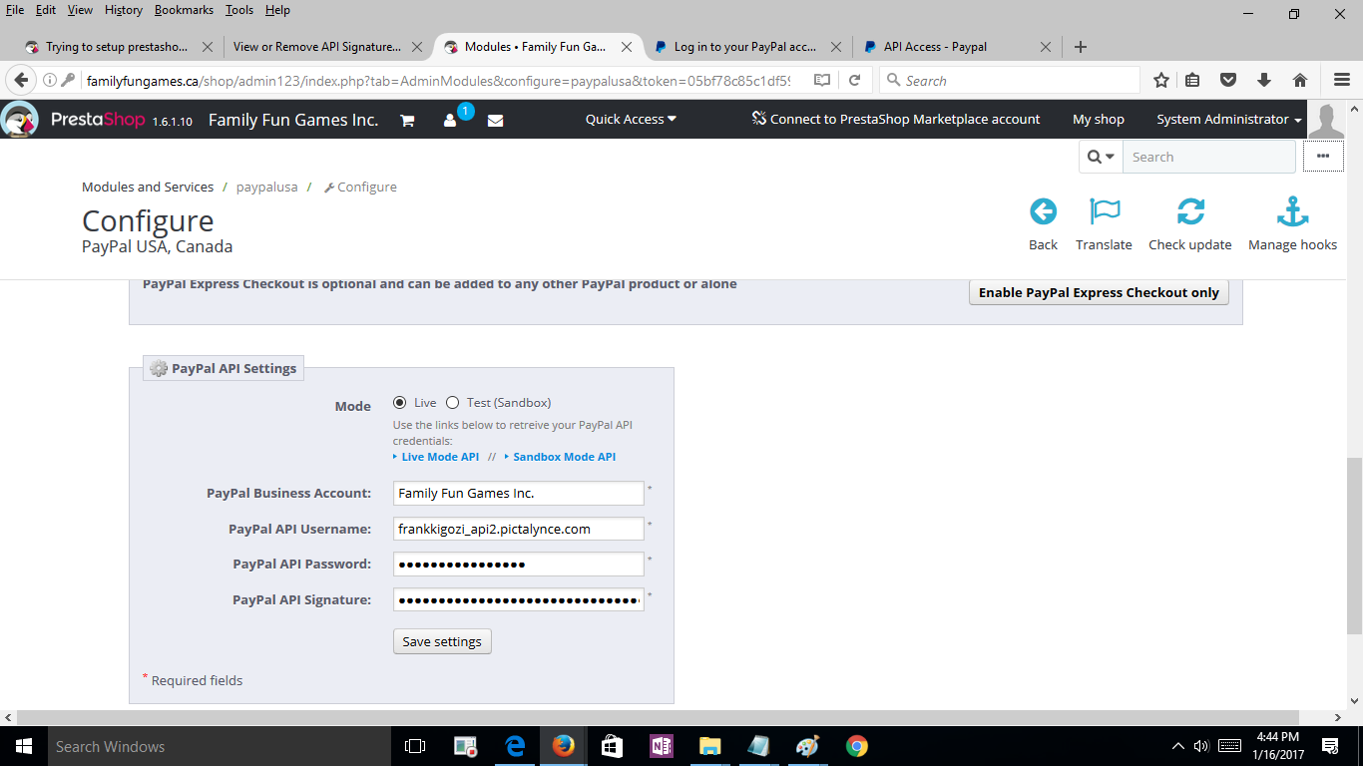Open the messages envelope icon
Screen dimensions: 1363x766
click(495, 120)
